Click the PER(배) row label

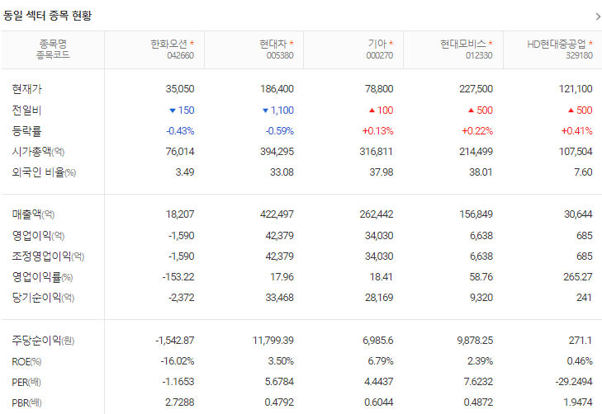[x=26, y=382]
